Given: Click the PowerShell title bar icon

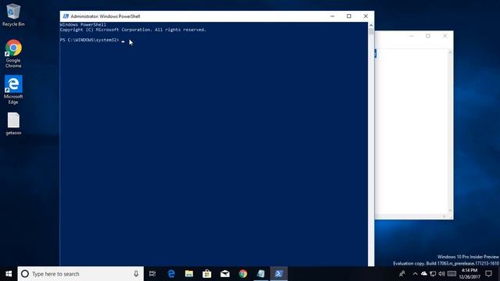Looking at the screenshot, I should 66,16.
